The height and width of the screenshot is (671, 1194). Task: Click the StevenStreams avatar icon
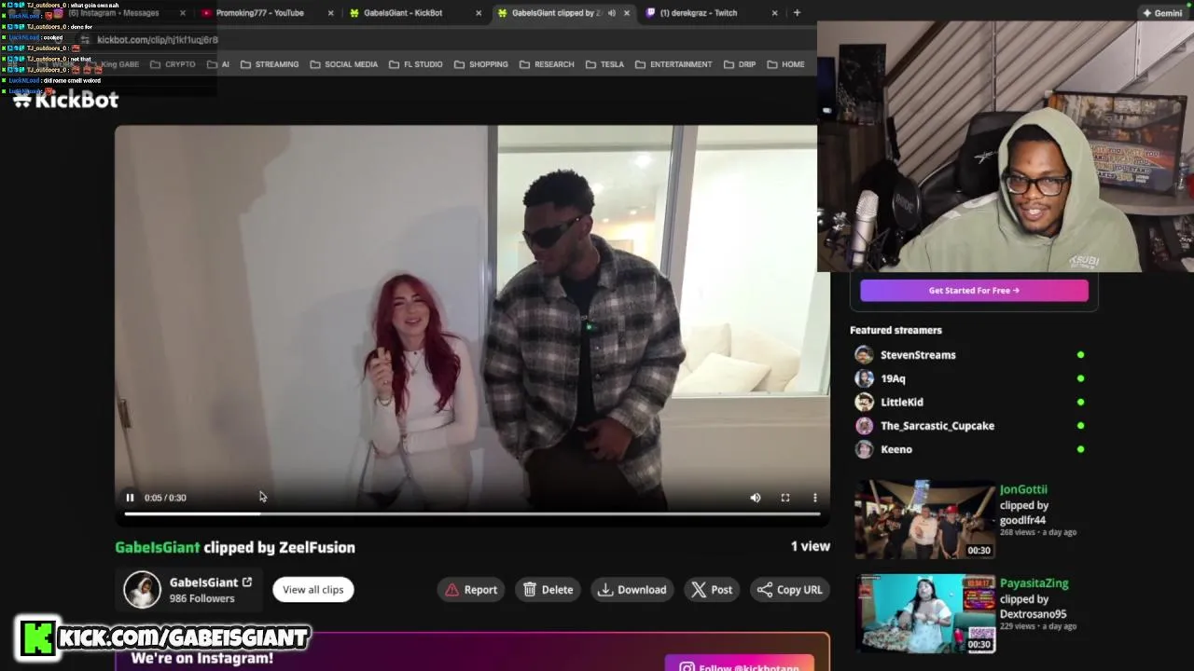pyautogui.click(x=864, y=355)
